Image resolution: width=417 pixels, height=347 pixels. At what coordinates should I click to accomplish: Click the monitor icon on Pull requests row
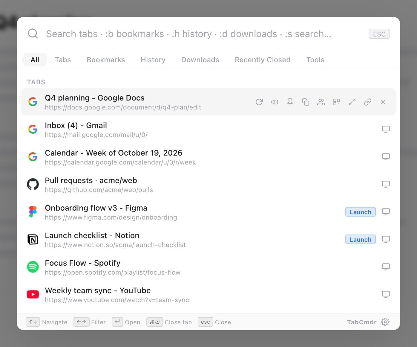(386, 184)
